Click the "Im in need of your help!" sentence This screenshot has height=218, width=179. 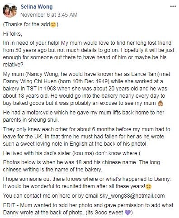pyautogui.click(x=31, y=43)
